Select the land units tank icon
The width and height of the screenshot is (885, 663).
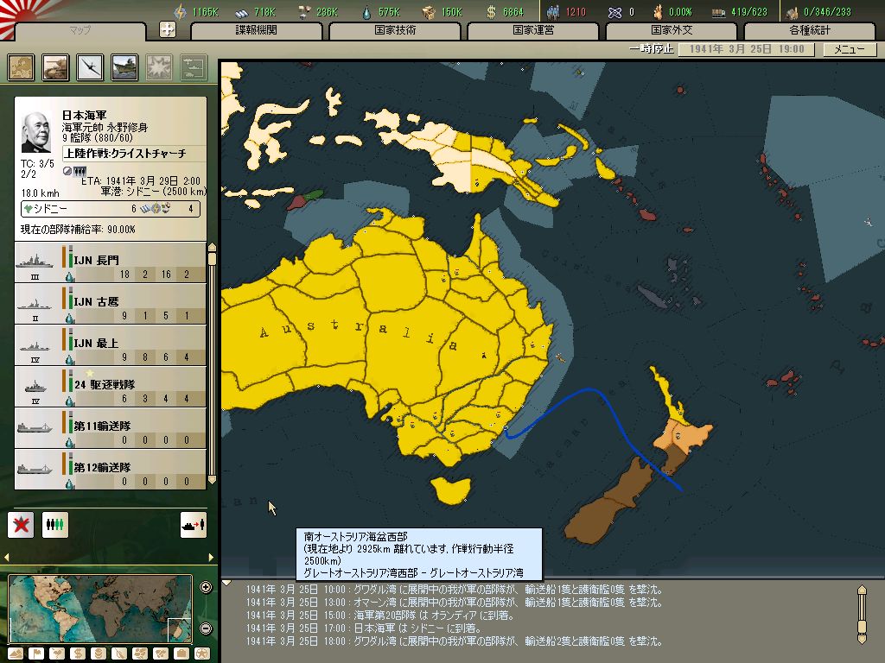(55, 67)
